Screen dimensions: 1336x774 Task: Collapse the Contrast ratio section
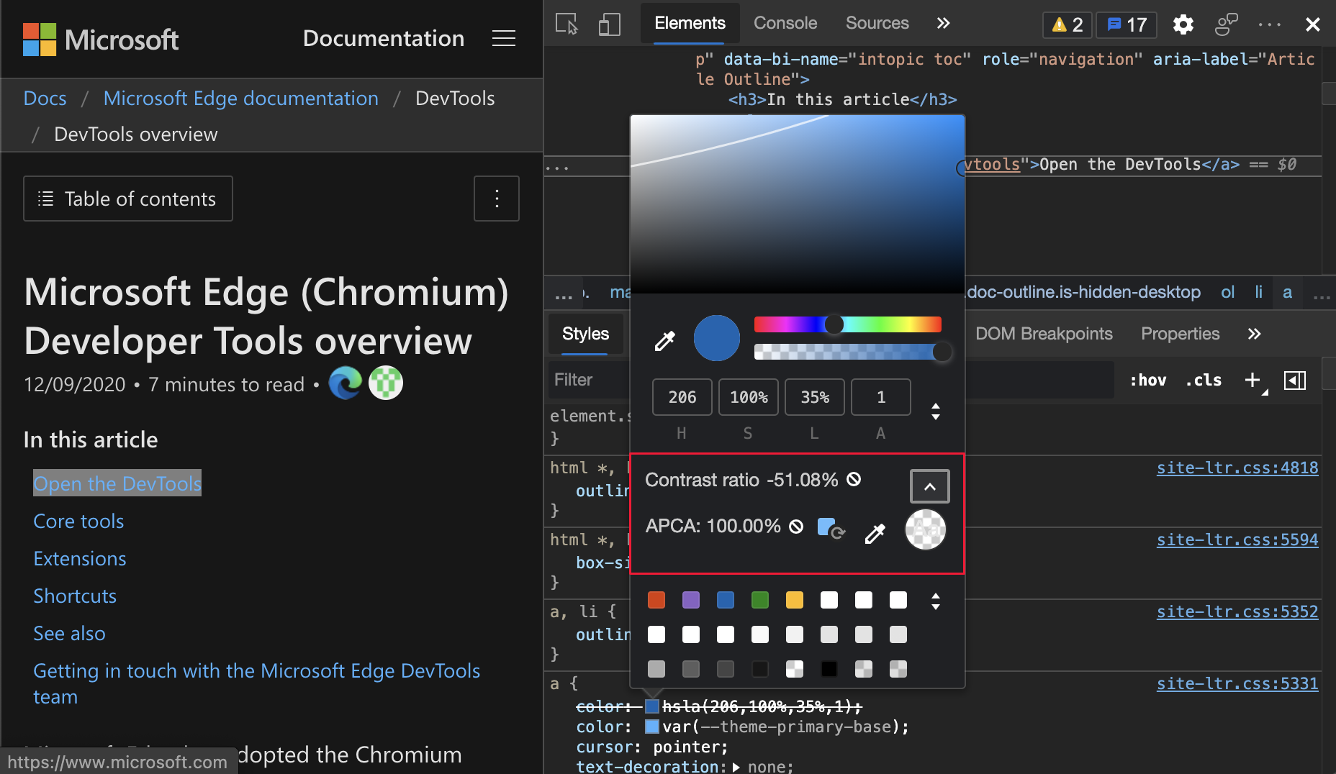coord(929,486)
